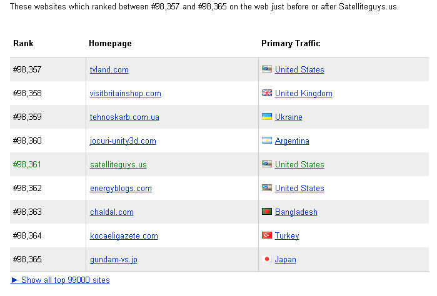The width and height of the screenshot is (437, 296).
Task: Open the green satelliteguys.us link
Action: point(118,165)
